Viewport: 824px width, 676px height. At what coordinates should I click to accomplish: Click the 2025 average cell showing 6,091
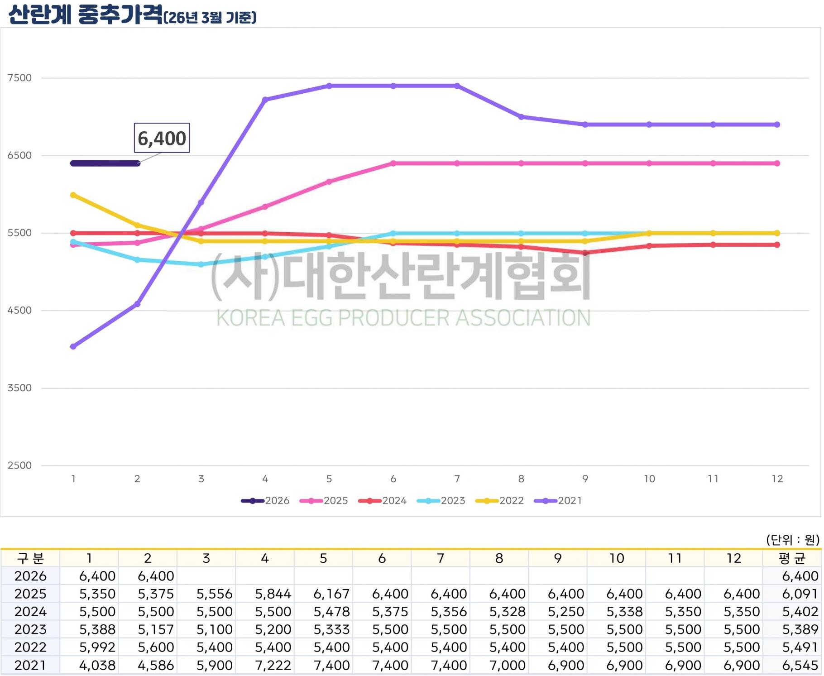pos(800,594)
